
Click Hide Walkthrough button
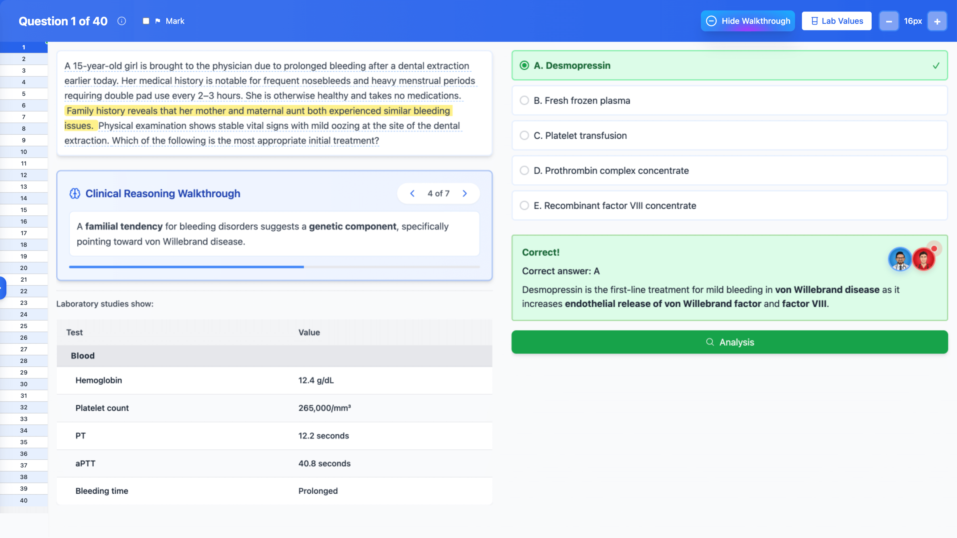(748, 21)
